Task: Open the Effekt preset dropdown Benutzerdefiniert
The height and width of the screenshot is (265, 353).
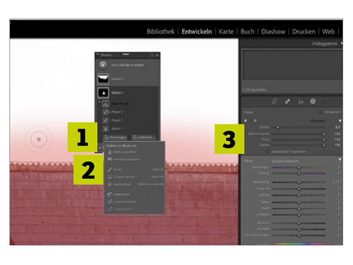Action: click(285, 161)
